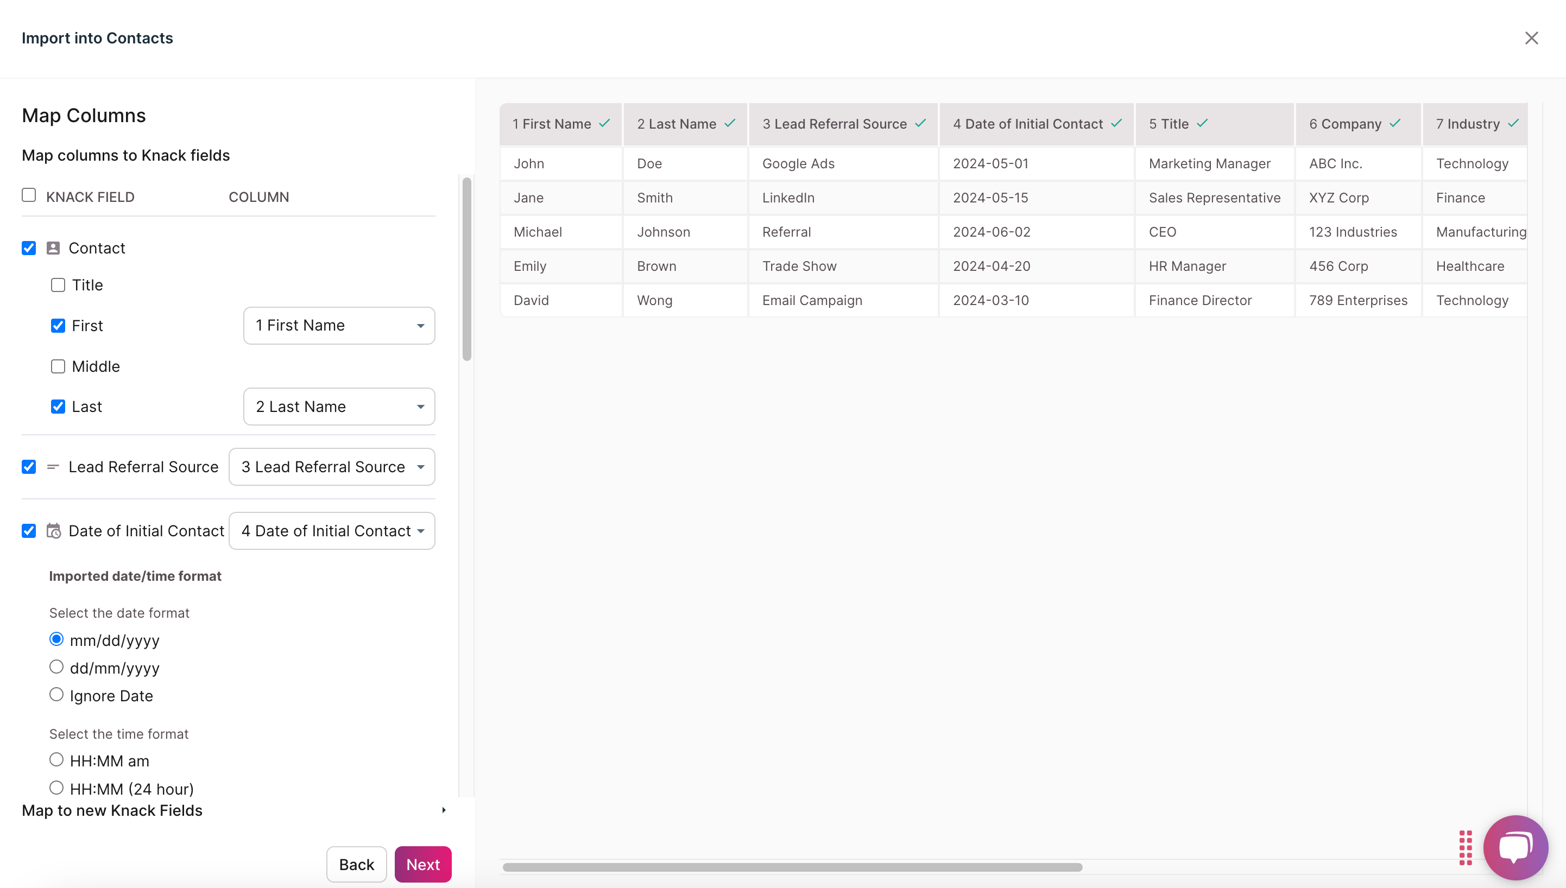1566x888 pixels.
Task: Click the checkmark icon in 1 First Name header
Action: pos(604,123)
